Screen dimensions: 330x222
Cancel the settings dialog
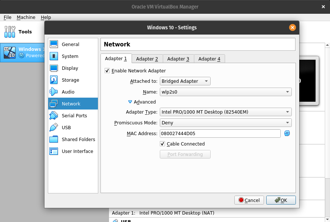(249, 200)
